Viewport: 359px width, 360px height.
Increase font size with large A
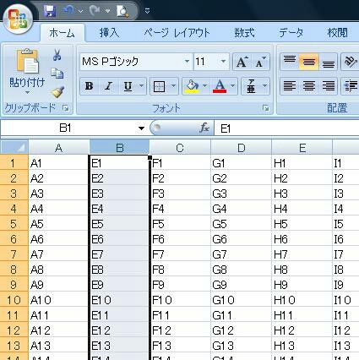click(242, 62)
